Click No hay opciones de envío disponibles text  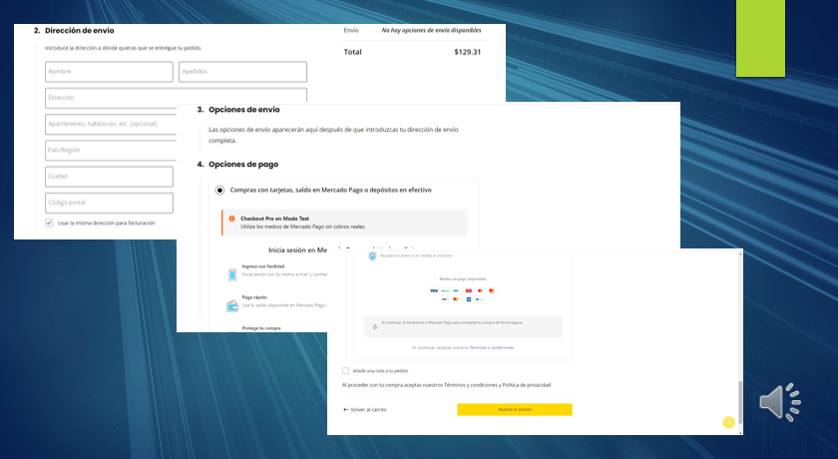[431, 31]
